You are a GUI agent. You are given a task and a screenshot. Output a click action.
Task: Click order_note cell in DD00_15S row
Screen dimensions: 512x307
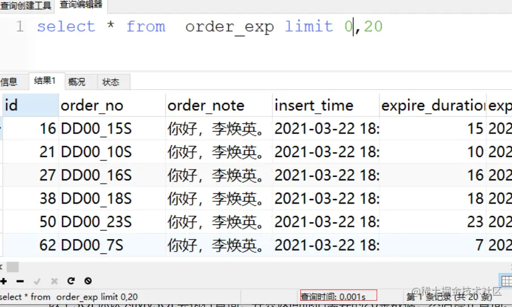point(219,128)
